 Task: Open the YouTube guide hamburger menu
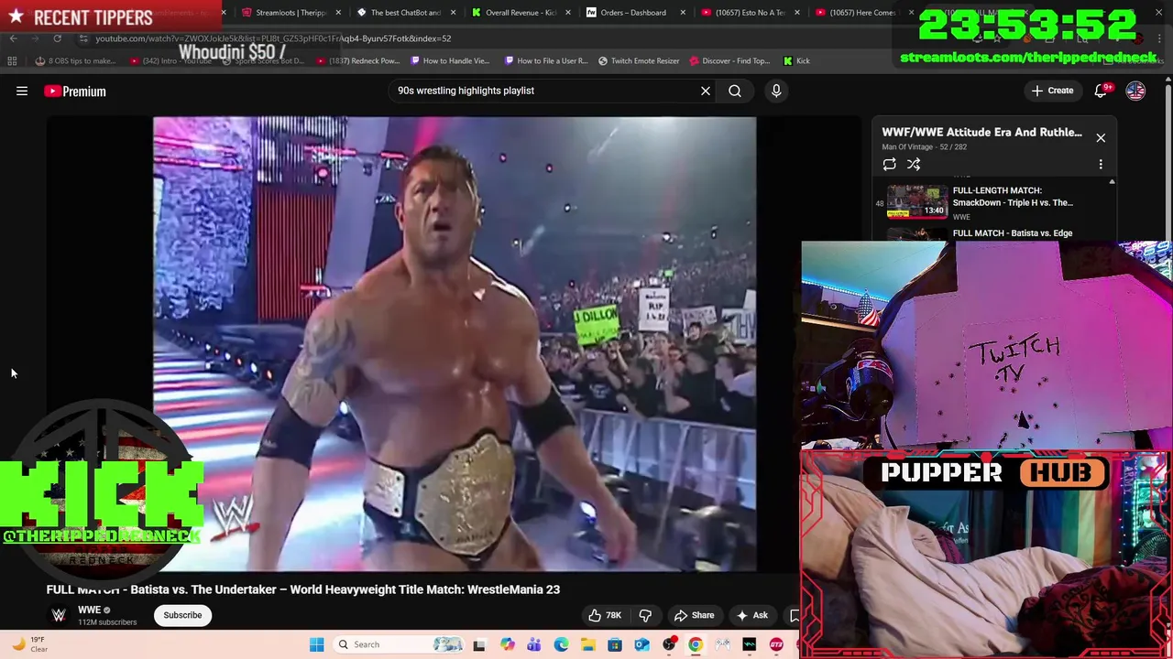[22, 91]
